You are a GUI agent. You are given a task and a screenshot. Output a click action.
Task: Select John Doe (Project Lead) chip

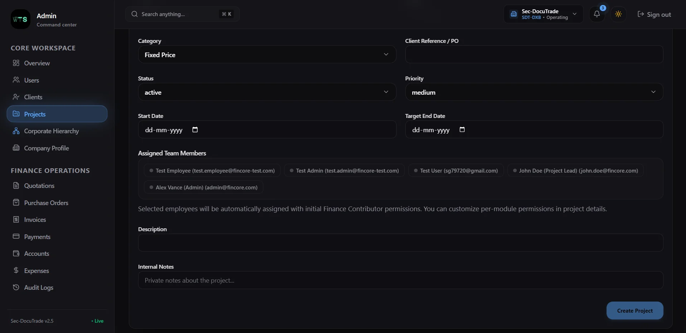click(575, 170)
